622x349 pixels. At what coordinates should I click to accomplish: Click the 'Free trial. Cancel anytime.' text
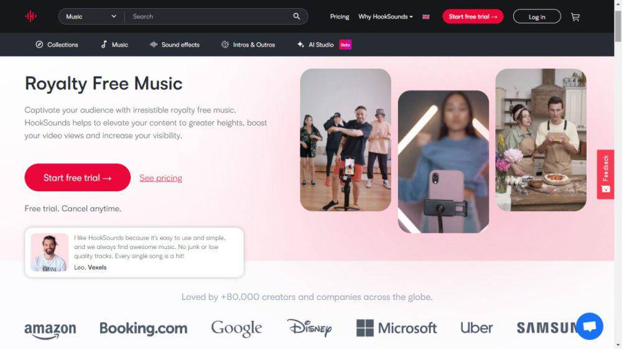tap(73, 209)
